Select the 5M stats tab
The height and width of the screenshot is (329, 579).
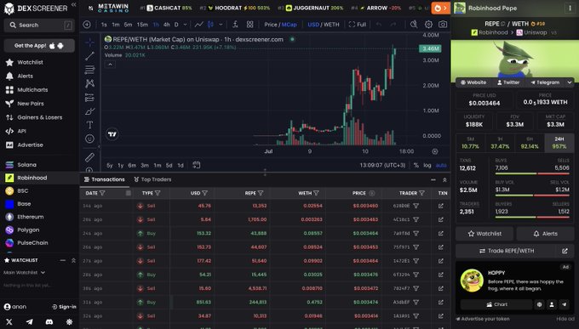470,143
